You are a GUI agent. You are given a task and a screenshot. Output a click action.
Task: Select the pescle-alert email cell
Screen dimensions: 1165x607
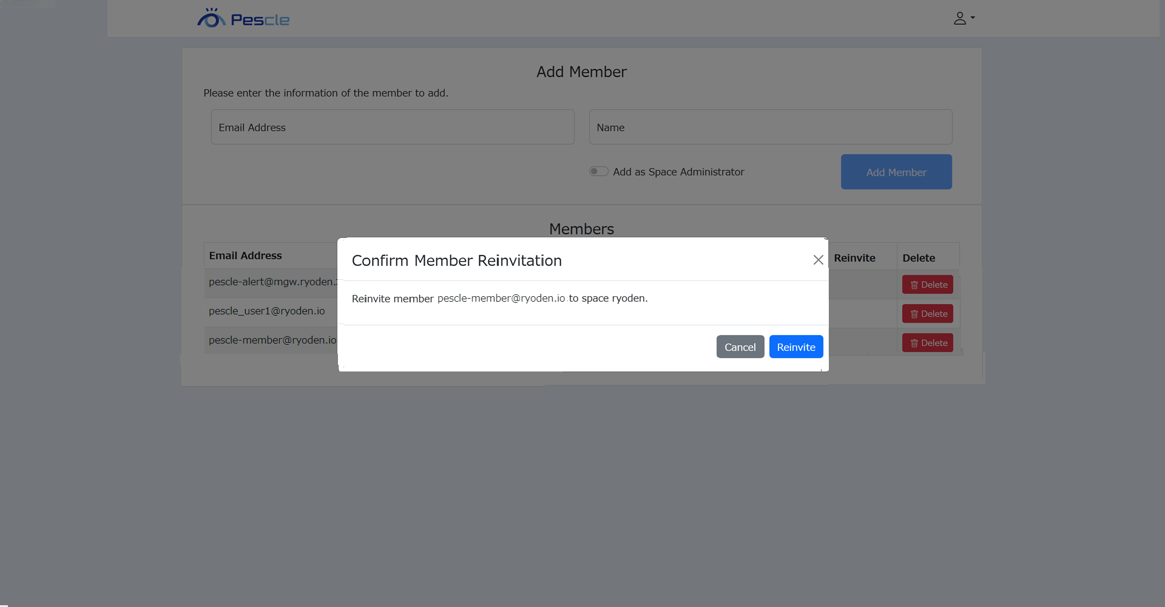pos(271,282)
